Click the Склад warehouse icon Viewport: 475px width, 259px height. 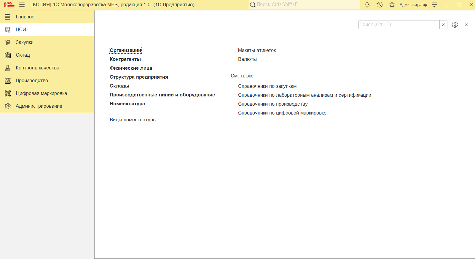pyautogui.click(x=8, y=55)
